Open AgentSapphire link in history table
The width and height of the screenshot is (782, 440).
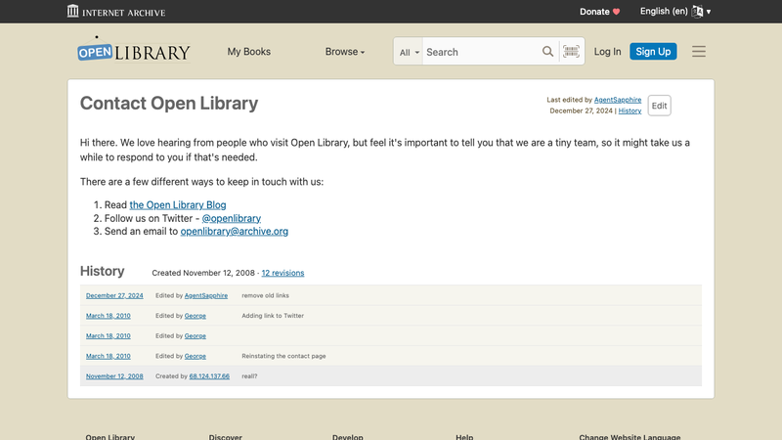(x=206, y=295)
